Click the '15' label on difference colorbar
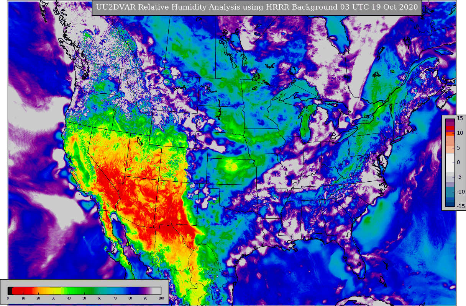 (460, 118)
